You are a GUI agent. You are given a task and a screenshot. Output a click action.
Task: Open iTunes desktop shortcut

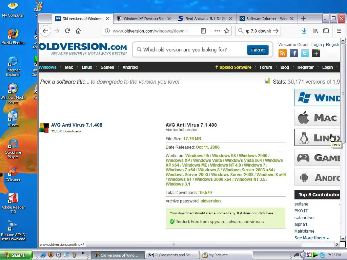click(x=13, y=119)
